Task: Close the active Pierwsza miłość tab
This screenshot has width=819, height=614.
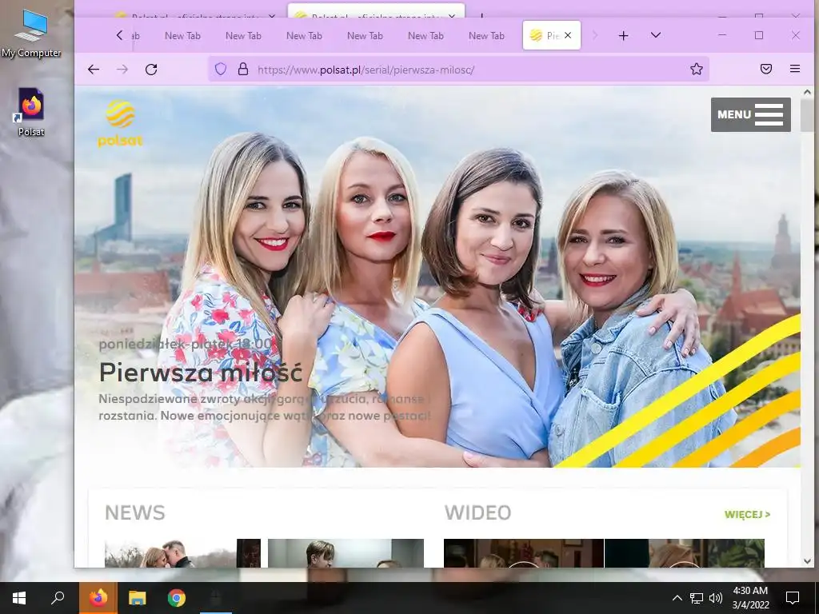Action: tap(568, 35)
